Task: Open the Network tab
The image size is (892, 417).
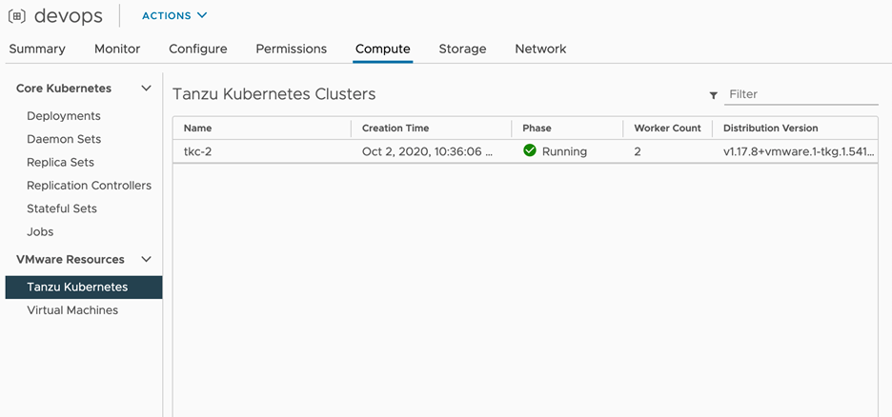Action: click(540, 49)
